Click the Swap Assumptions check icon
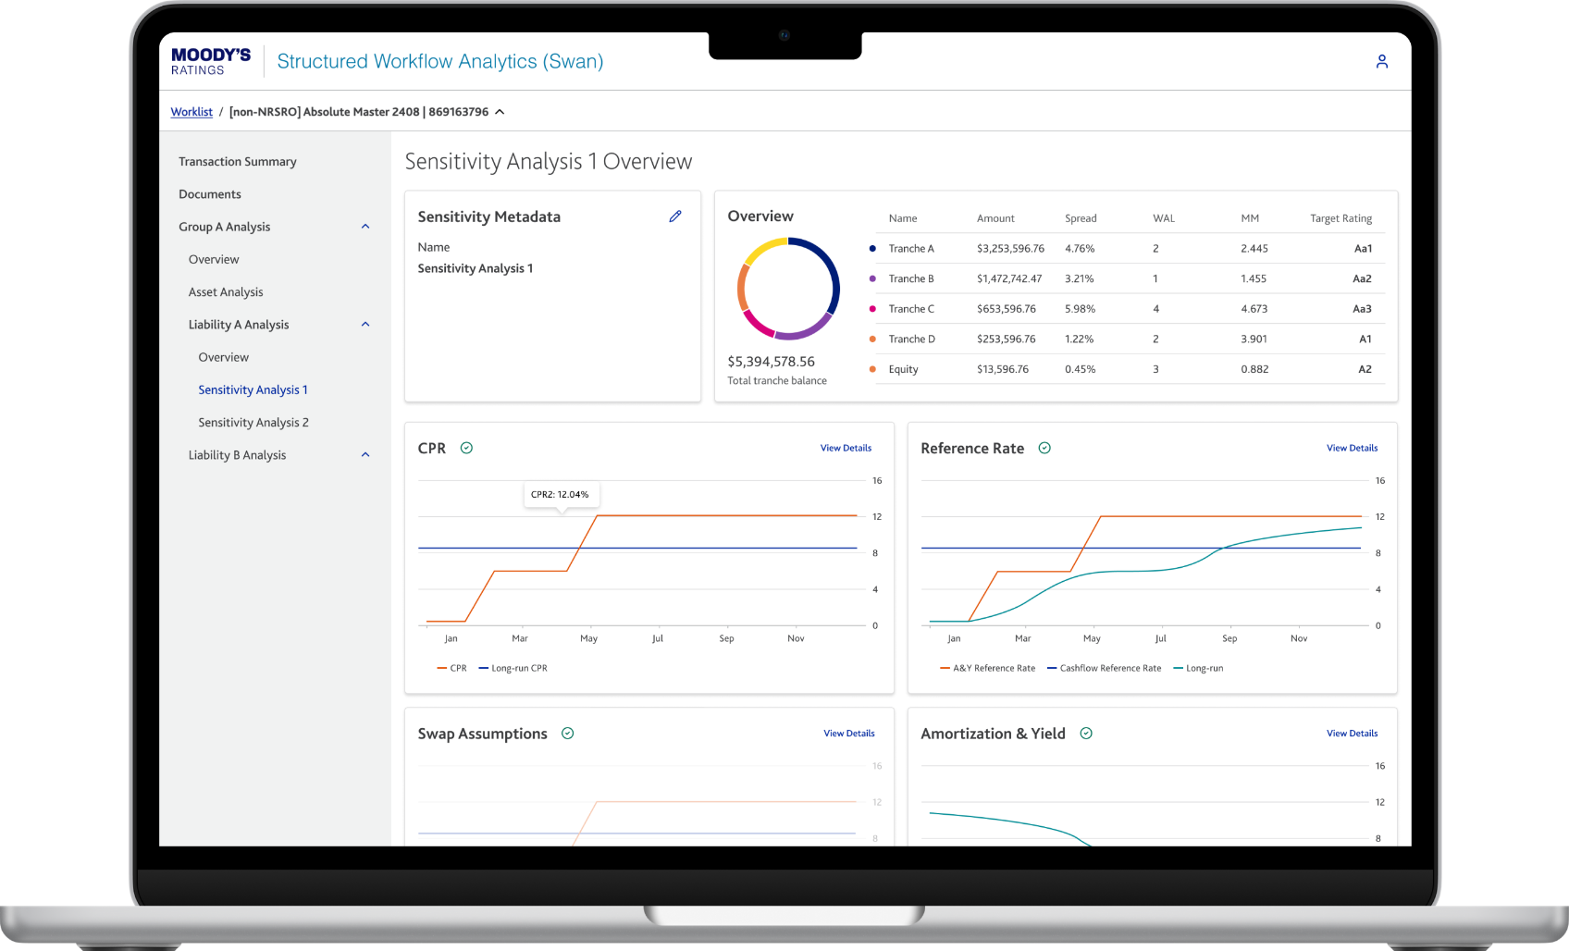 [568, 734]
